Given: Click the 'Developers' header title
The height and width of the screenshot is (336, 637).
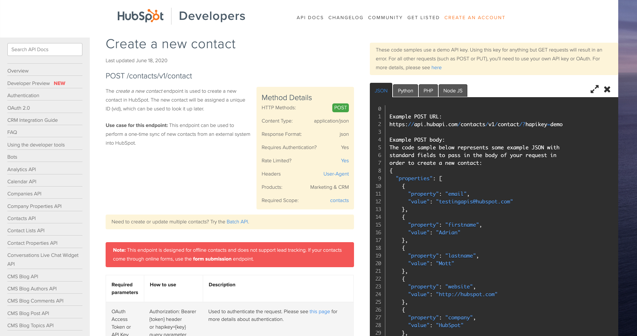Looking at the screenshot, I should [212, 16].
